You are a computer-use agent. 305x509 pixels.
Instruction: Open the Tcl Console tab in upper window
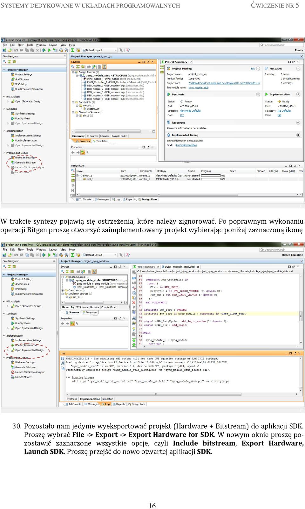pos(84,199)
